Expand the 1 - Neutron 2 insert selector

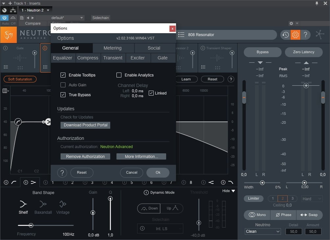point(48,10)
